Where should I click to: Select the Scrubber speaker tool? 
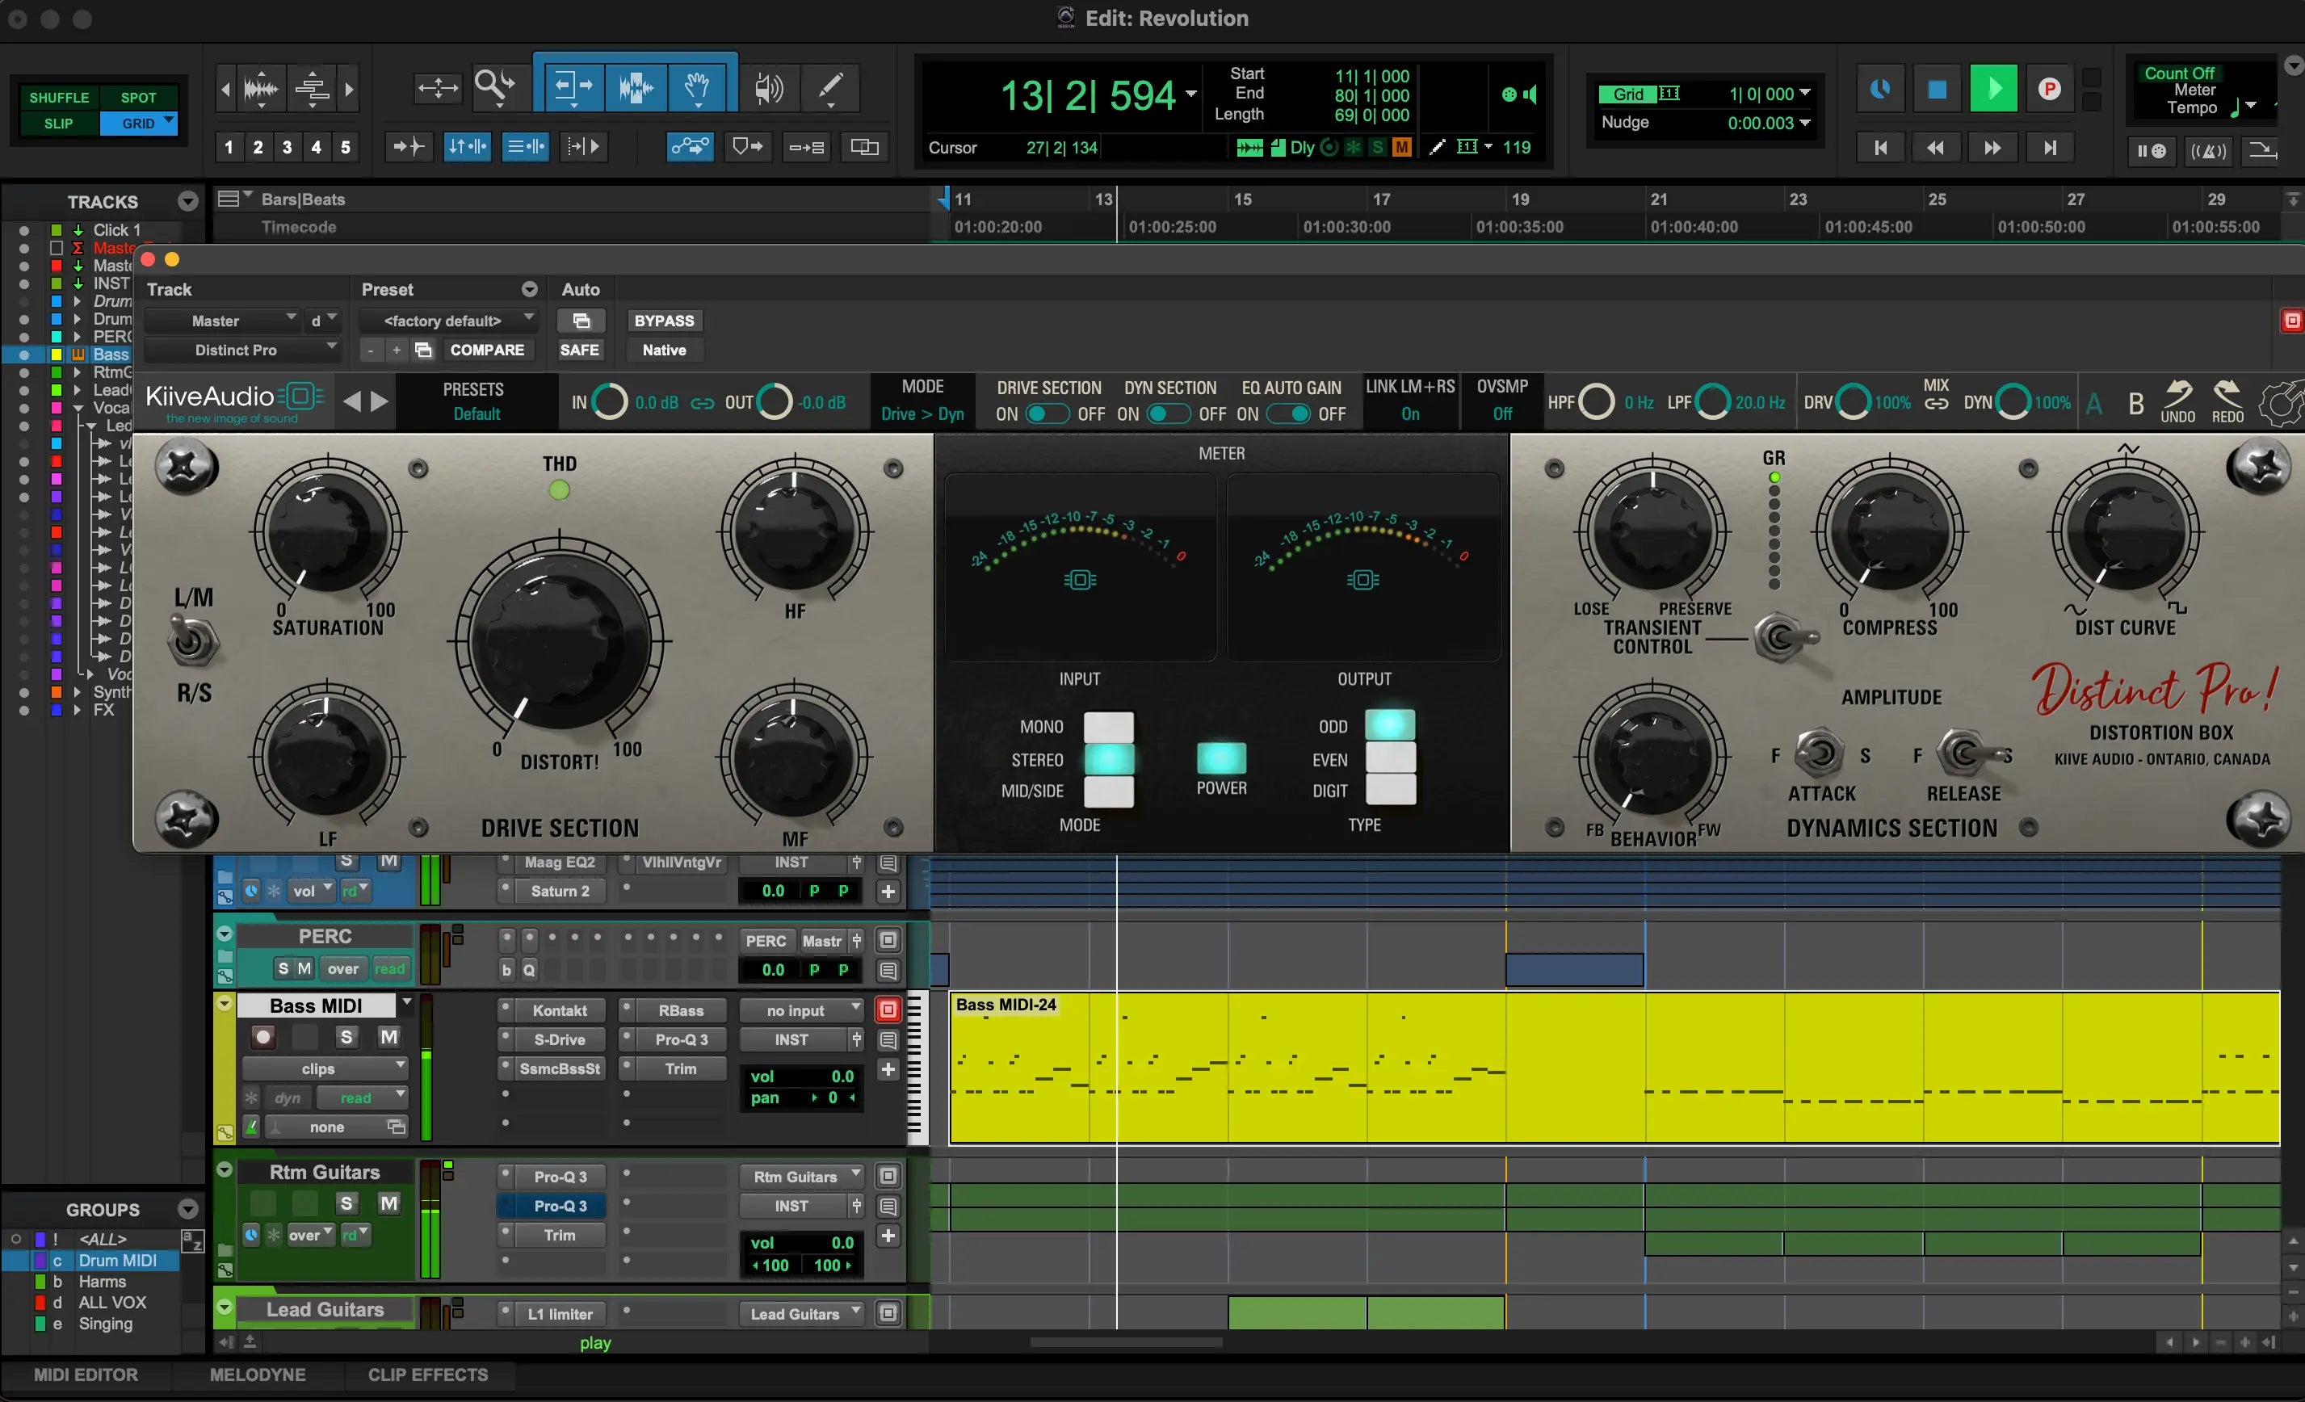768,88
